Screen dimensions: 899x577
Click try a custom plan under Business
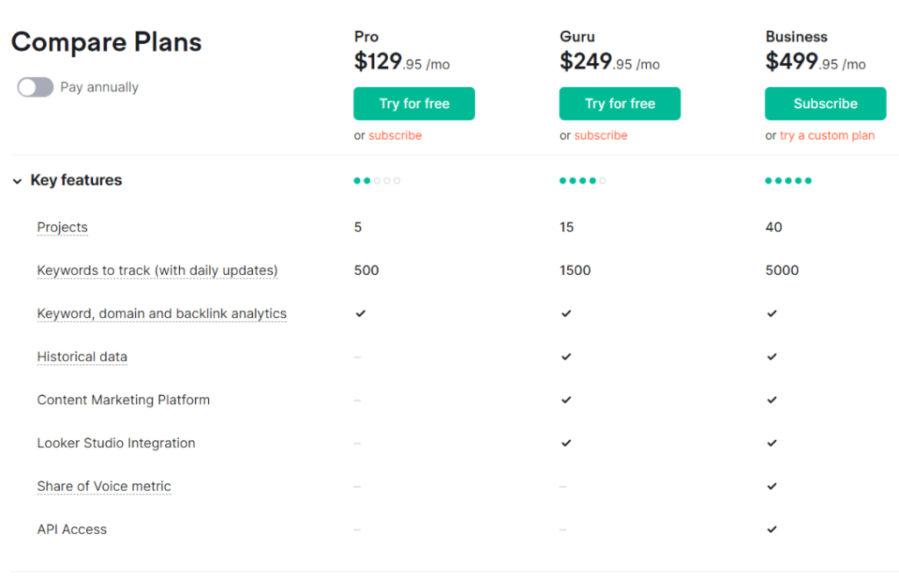(827, 135)
